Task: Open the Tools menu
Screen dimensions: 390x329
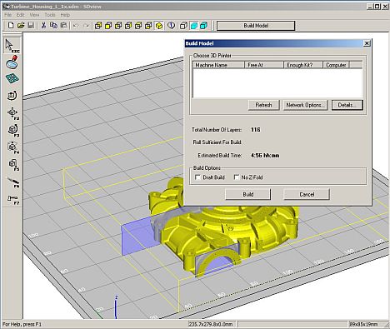Action: pos(50,15)
